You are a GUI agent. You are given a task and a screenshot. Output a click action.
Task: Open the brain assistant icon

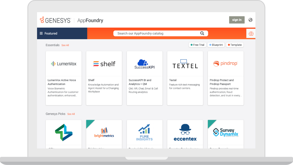(251, 34)
